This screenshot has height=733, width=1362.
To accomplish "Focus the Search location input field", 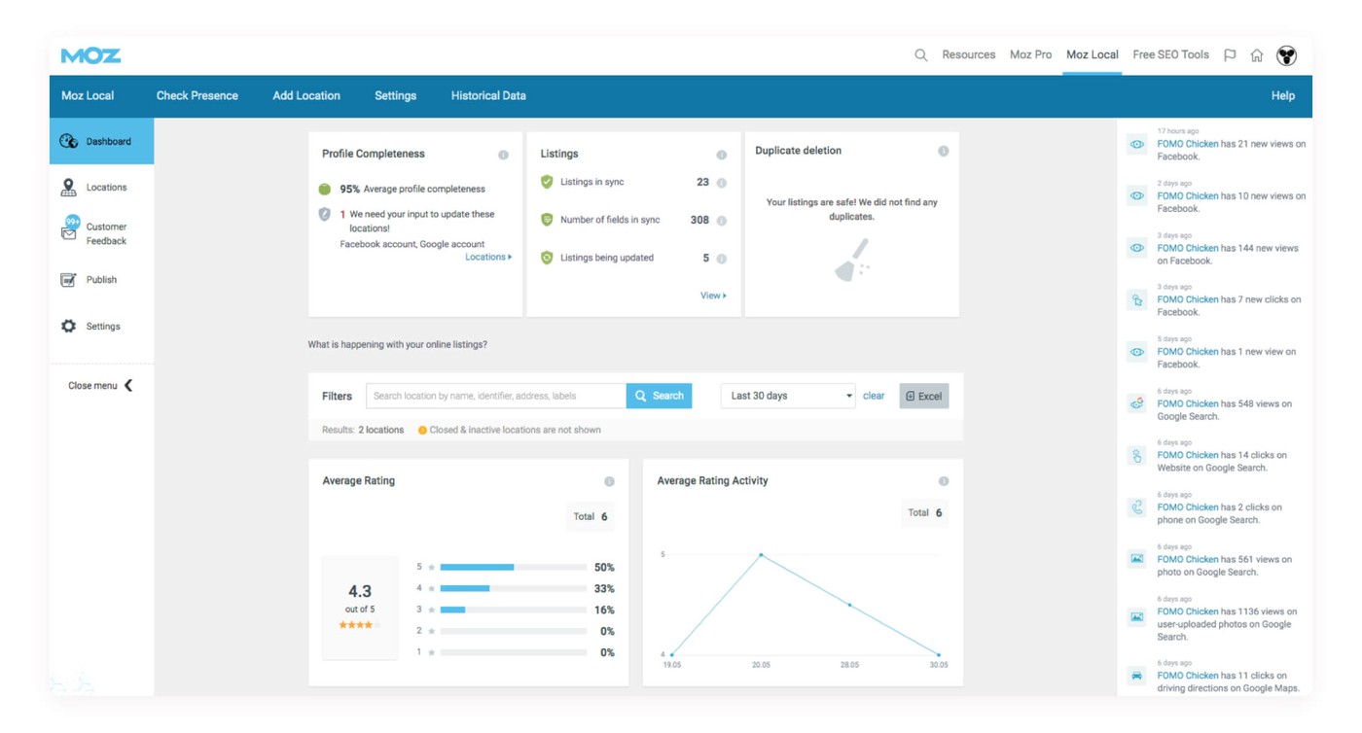I will tap(496, 396).
